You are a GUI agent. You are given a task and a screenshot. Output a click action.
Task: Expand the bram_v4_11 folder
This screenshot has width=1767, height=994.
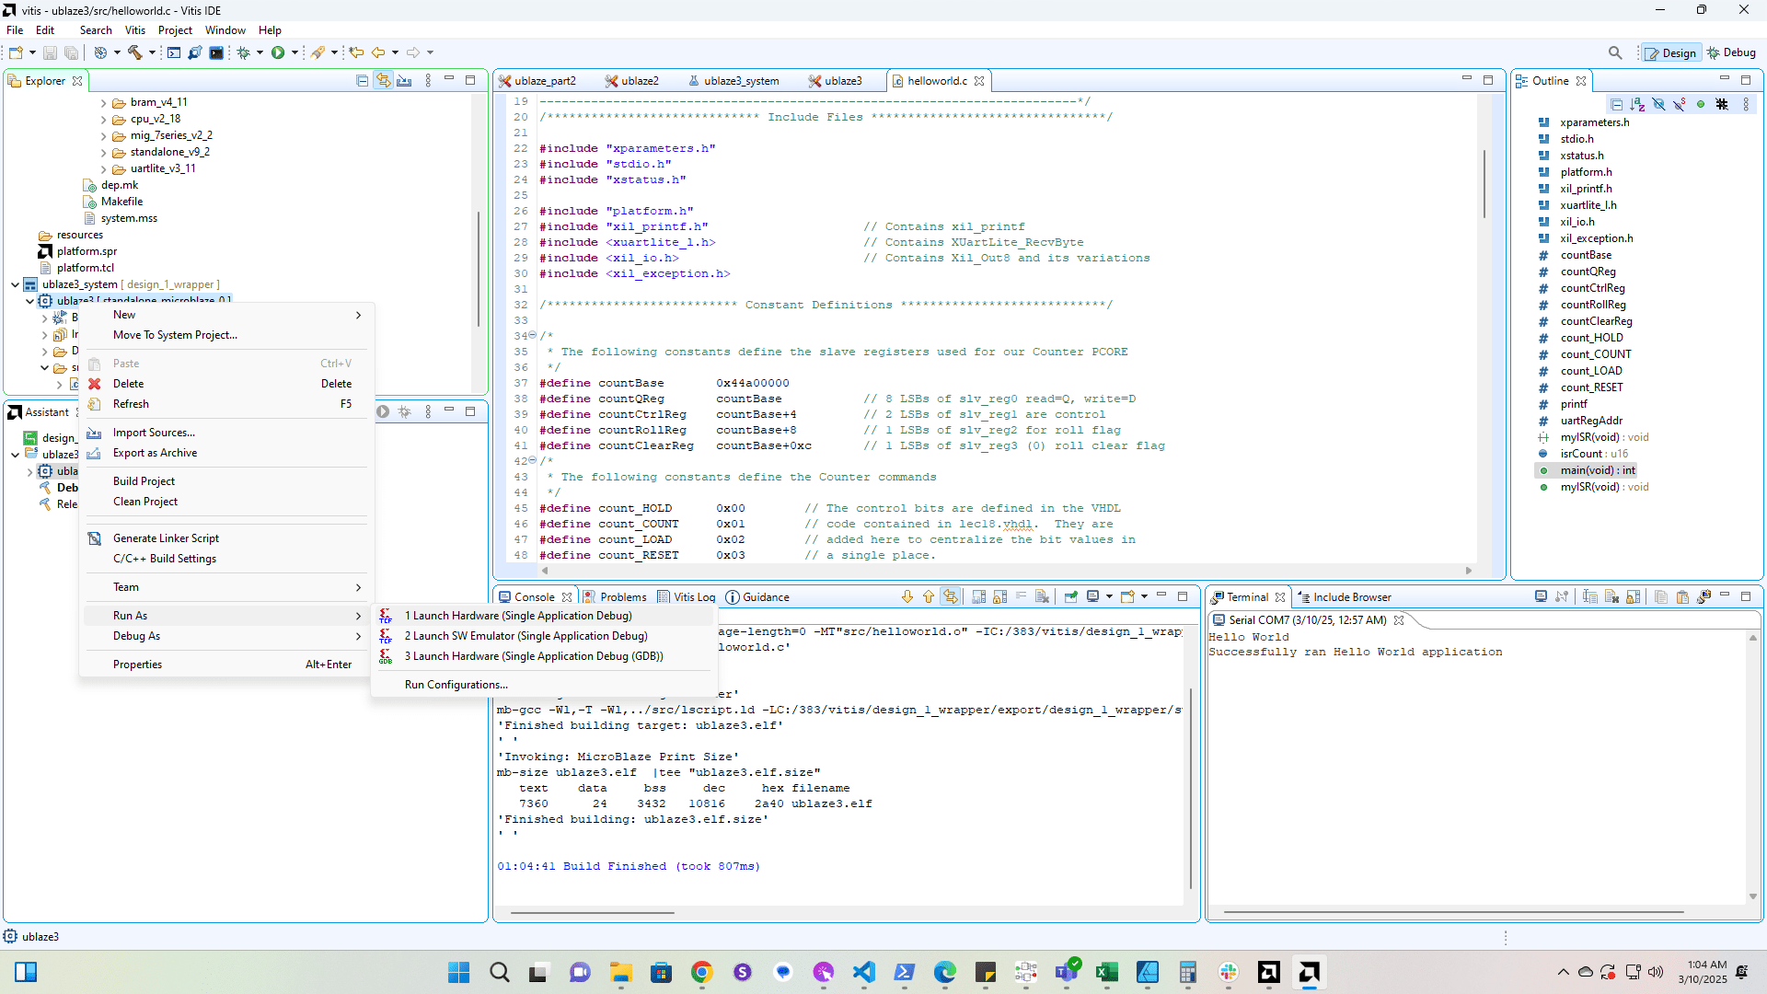click(x=103, y=102)
